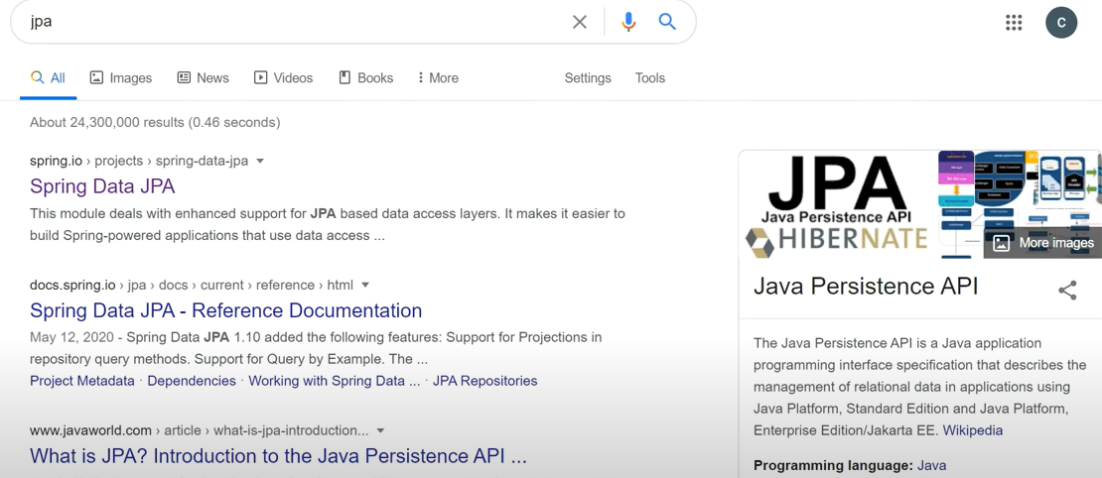Open the JPA Hibernate logo image
1102x478 pixels.
(837, 204)
